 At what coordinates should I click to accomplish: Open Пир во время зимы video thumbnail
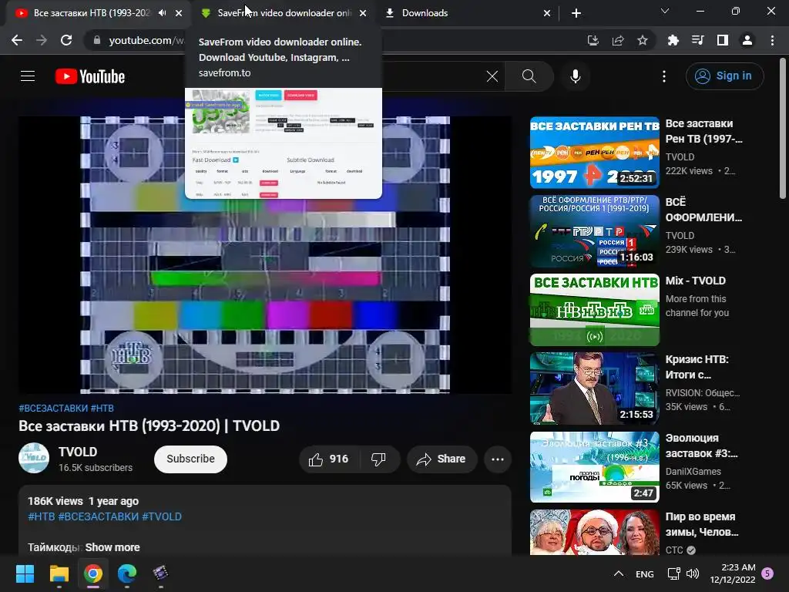click(595, 532)
